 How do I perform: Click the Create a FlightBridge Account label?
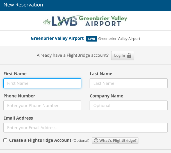coord(40,140)
